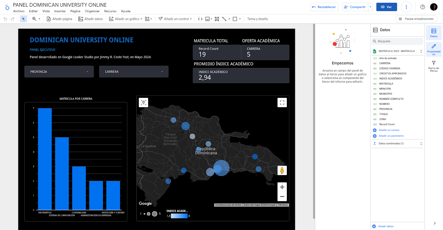Open Añadir un control dropdown
Screen dimensions: 443x230
pos(175,19)
